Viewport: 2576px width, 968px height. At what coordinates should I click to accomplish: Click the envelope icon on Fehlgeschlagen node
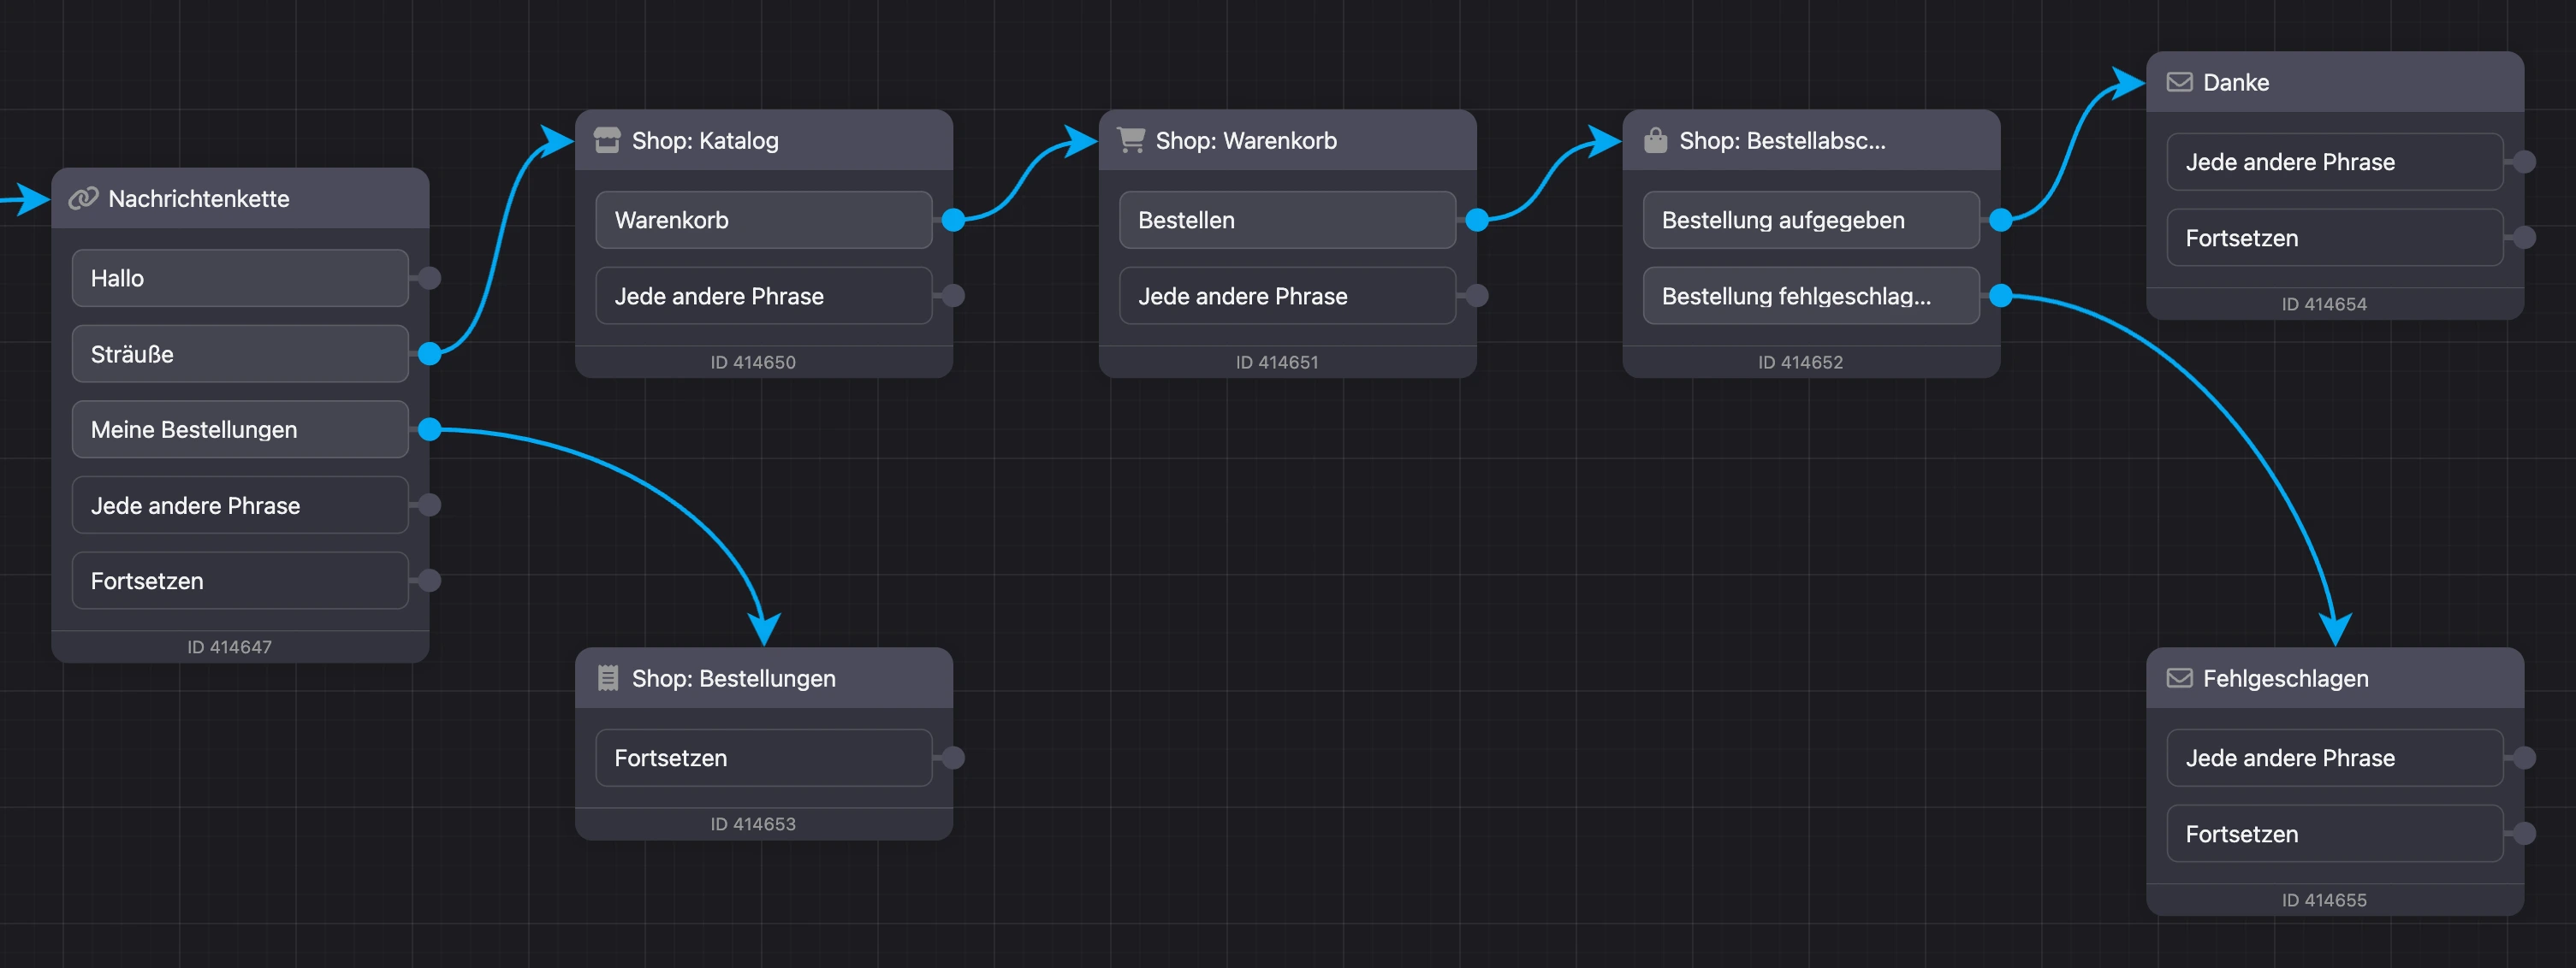[x=2179, y=678]
